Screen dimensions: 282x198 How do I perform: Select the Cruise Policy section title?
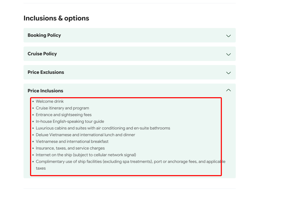pyautogui.click(x=42, y=54)
